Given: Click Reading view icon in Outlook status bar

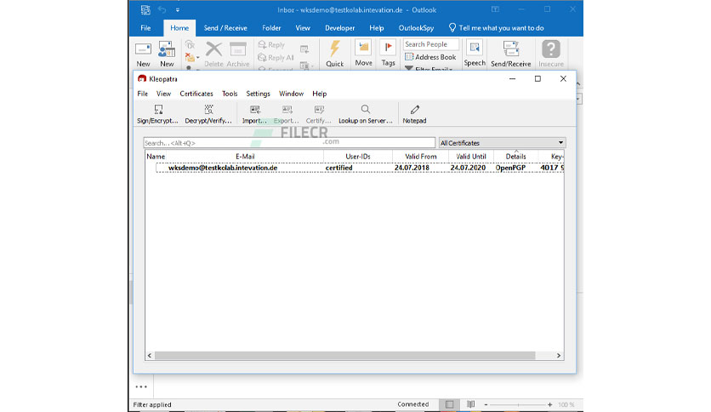Looking at the screenshot, I should point(470,404).
